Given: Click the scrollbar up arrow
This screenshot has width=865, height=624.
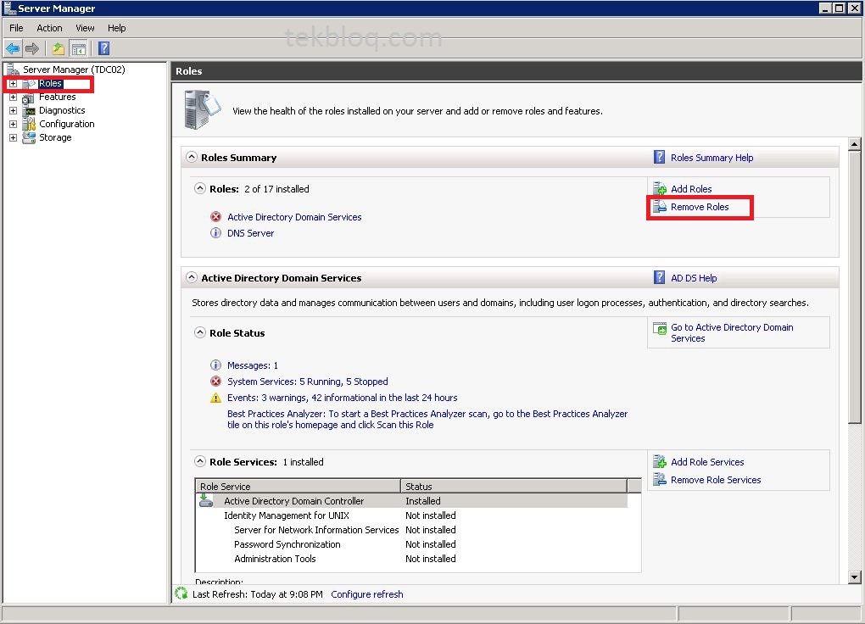Looking at the screenshot, I should [855, 144].
